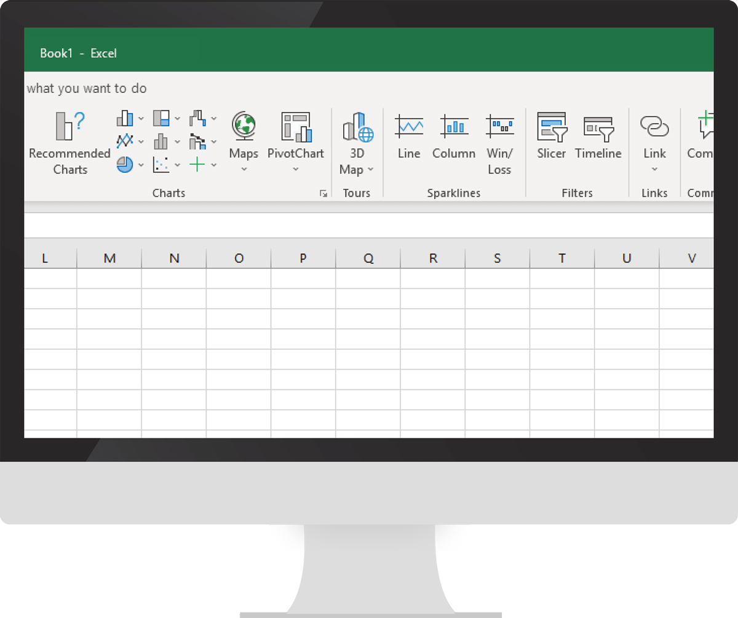
Task: Insert a combo chart
Action: coord(197,141)
